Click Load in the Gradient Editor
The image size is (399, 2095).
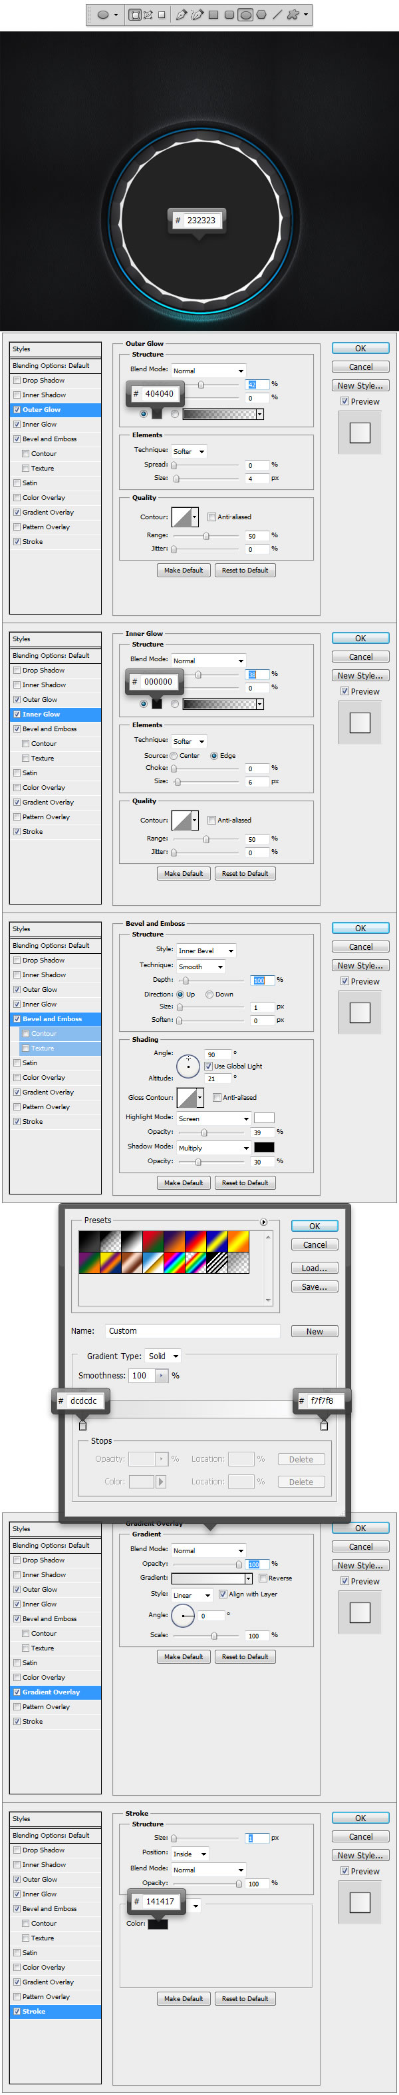point(315,1268)
